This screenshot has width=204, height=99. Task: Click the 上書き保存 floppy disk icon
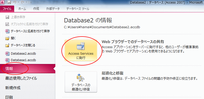(x=7, y=17)
